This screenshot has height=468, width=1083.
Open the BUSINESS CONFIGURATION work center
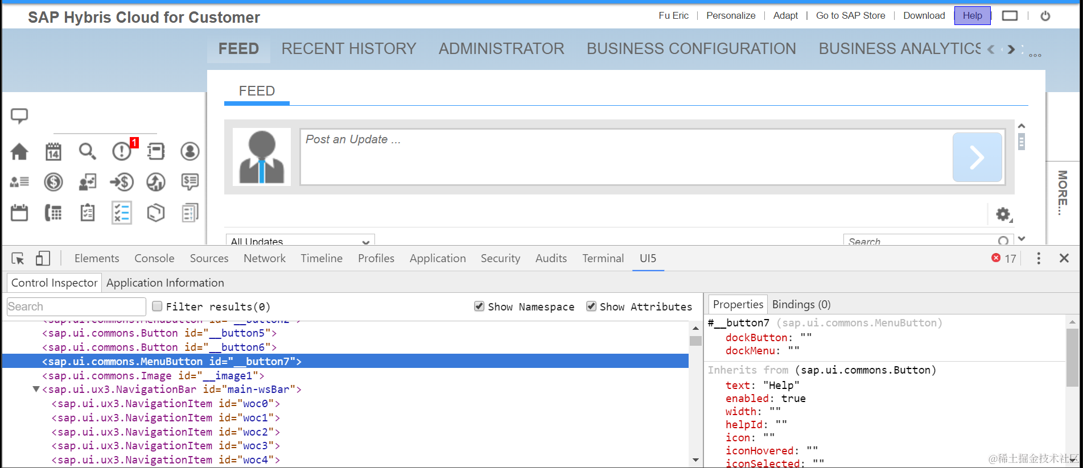691,49
